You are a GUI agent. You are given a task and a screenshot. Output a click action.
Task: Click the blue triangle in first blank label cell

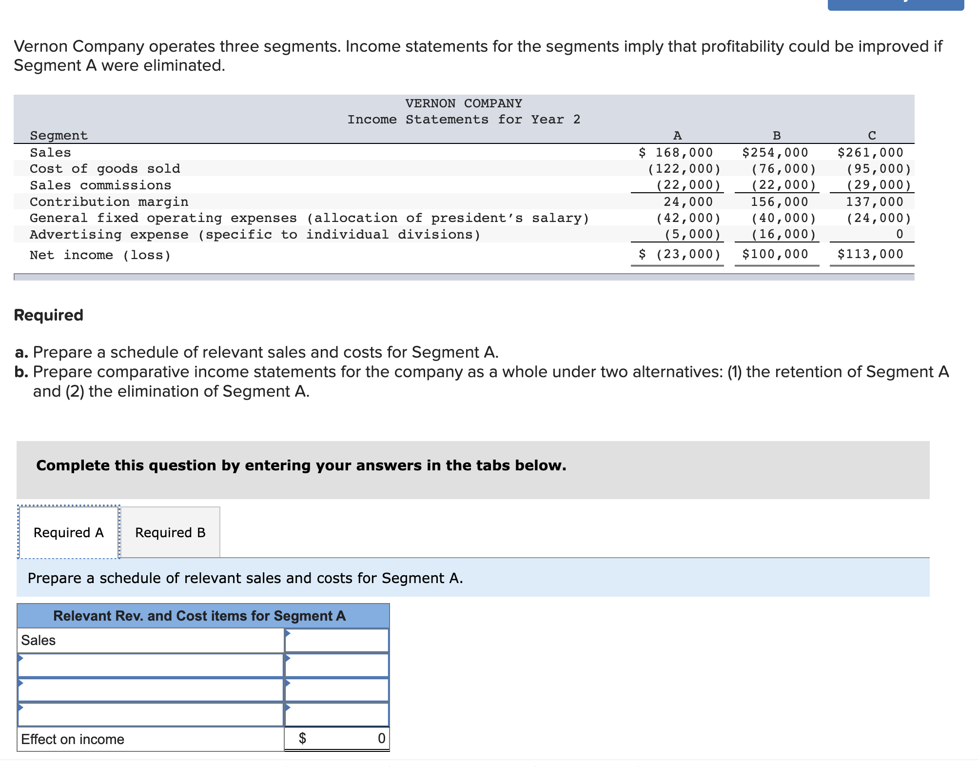[20, 658]
